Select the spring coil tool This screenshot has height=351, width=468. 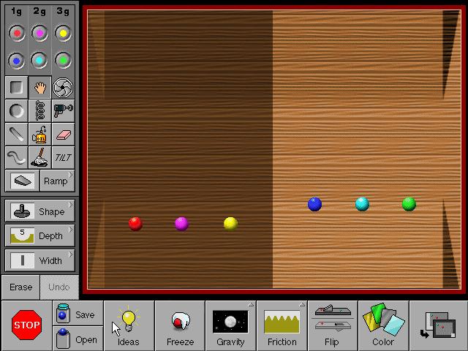(39, 110)
